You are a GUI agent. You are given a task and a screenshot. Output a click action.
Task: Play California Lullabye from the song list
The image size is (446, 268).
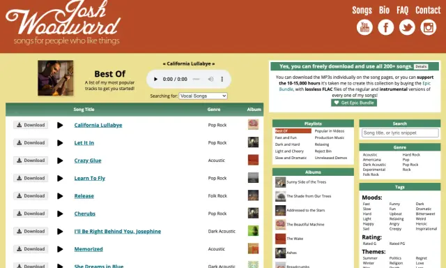[60, 125]
